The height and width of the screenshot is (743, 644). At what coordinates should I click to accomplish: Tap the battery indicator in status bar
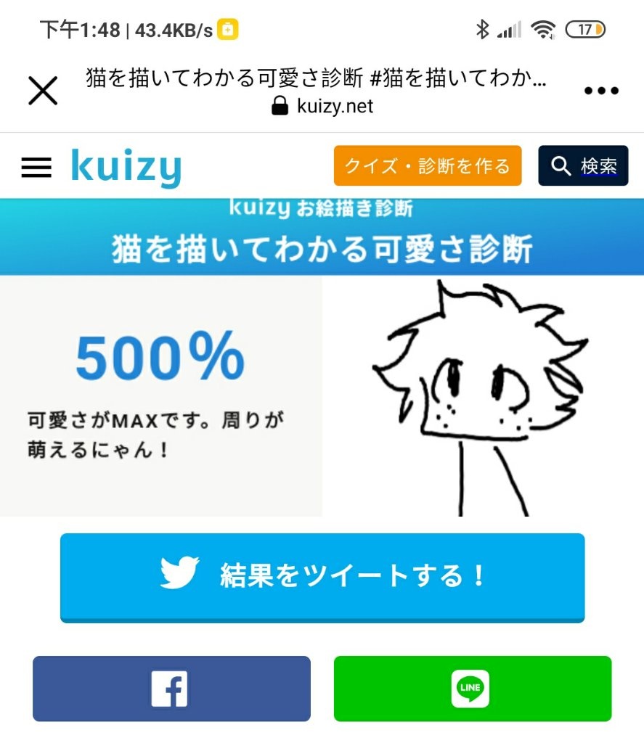[585, 29]
